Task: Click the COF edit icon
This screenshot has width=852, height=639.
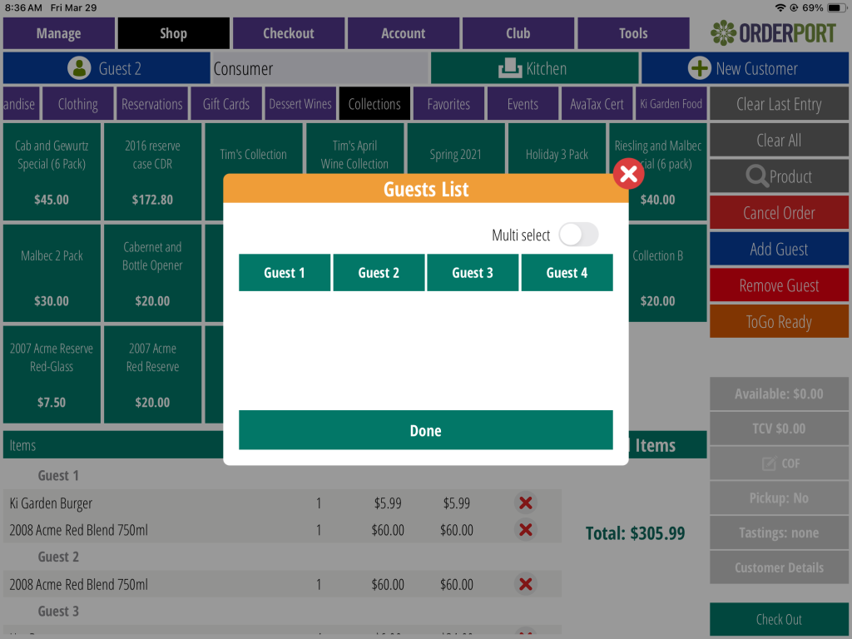Action: click(x=769, y=463)
